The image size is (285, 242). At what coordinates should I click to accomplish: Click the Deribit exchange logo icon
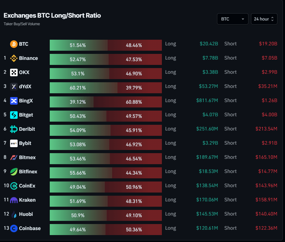tap(14, 129)
